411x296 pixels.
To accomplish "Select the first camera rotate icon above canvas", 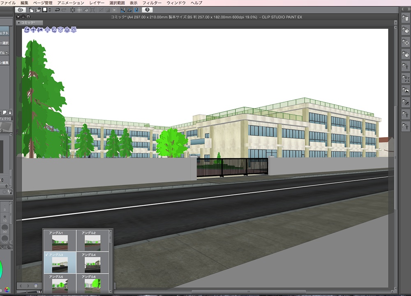I will tap(27, 30).
